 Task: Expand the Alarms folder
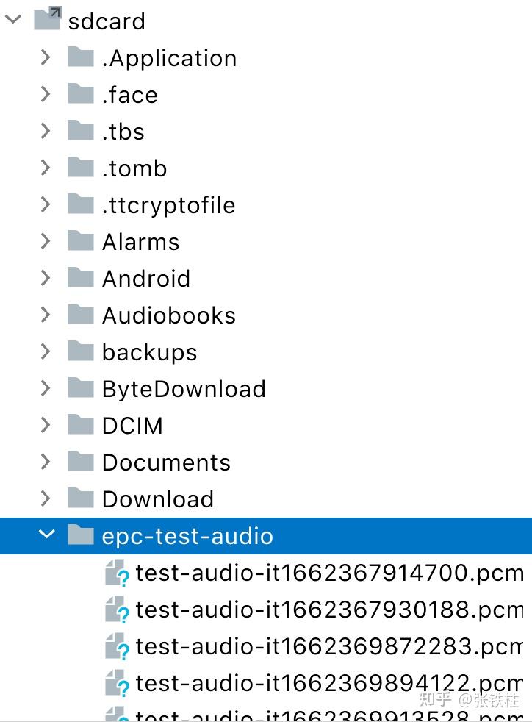(46, 241)
